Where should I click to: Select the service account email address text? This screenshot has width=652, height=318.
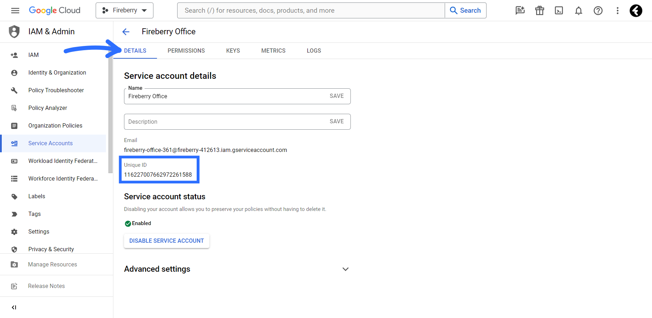pos(206,150)
